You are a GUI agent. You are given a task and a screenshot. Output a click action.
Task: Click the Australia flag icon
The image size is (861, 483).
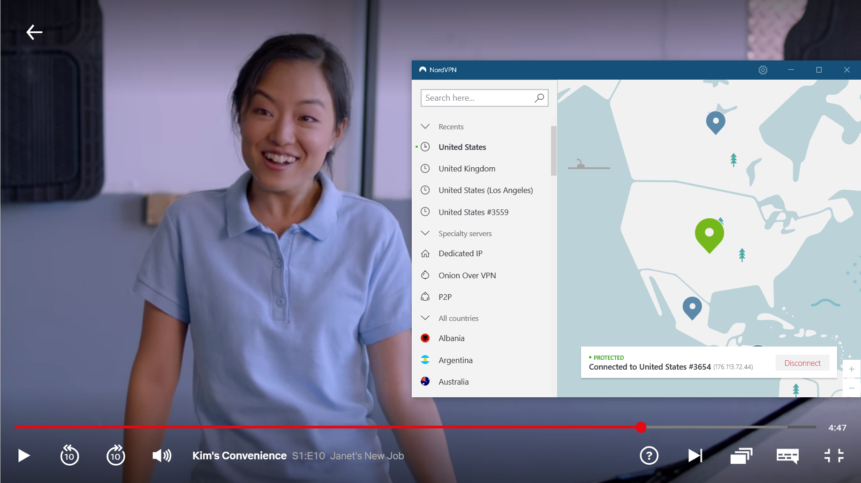click(x=425, y=381)
